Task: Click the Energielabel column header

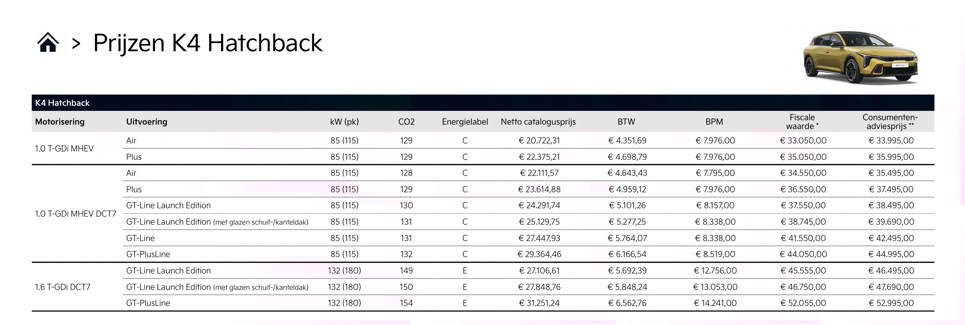Action: point(465,122)
